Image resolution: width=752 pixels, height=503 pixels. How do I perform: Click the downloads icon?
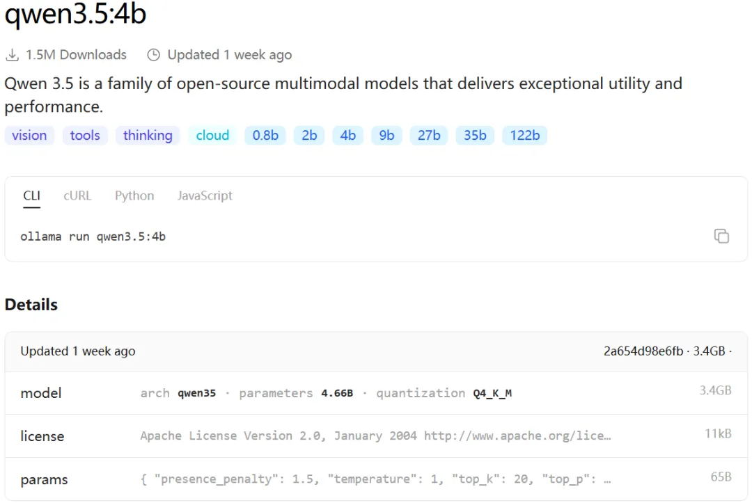click(12, 55)
